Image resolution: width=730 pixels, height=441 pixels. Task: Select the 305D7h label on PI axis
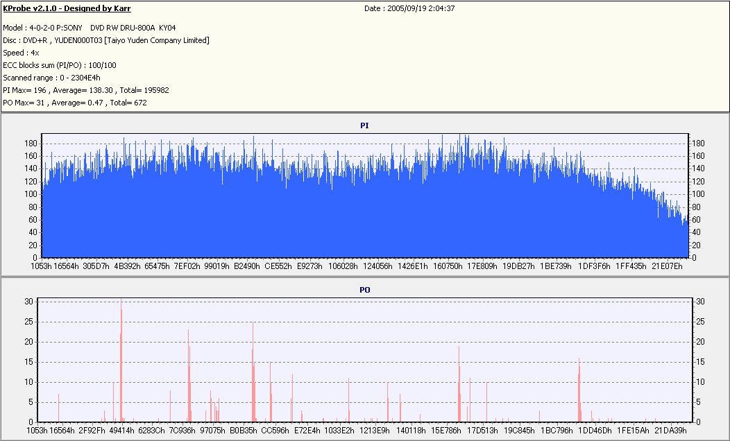[x=96, y=266]
